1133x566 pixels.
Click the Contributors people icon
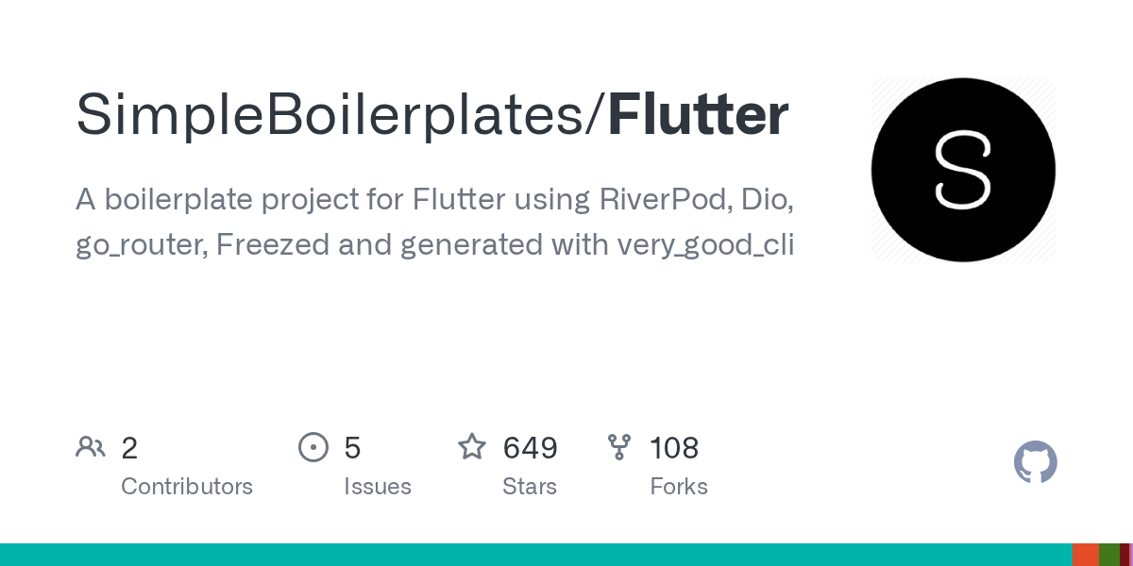(91, 447)
